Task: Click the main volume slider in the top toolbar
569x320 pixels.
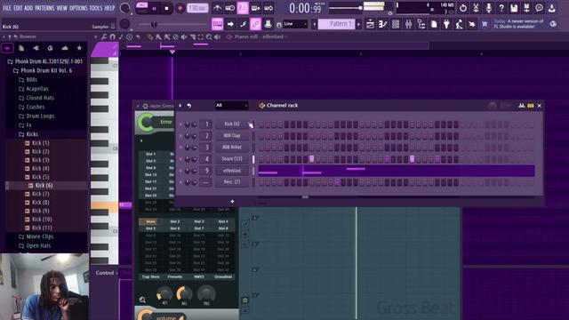Action: pyautogui.click(x=346, y=8)
